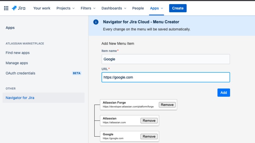The width and height of the screenshot is (255, 143).
Task: Click Navigator for Jira Cloud banner title
Action: click(141, 22)
